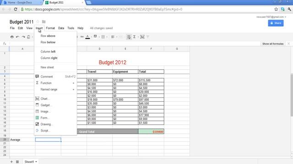Click the Average cell in column A
Screen dimensions: 293x164
22,140
